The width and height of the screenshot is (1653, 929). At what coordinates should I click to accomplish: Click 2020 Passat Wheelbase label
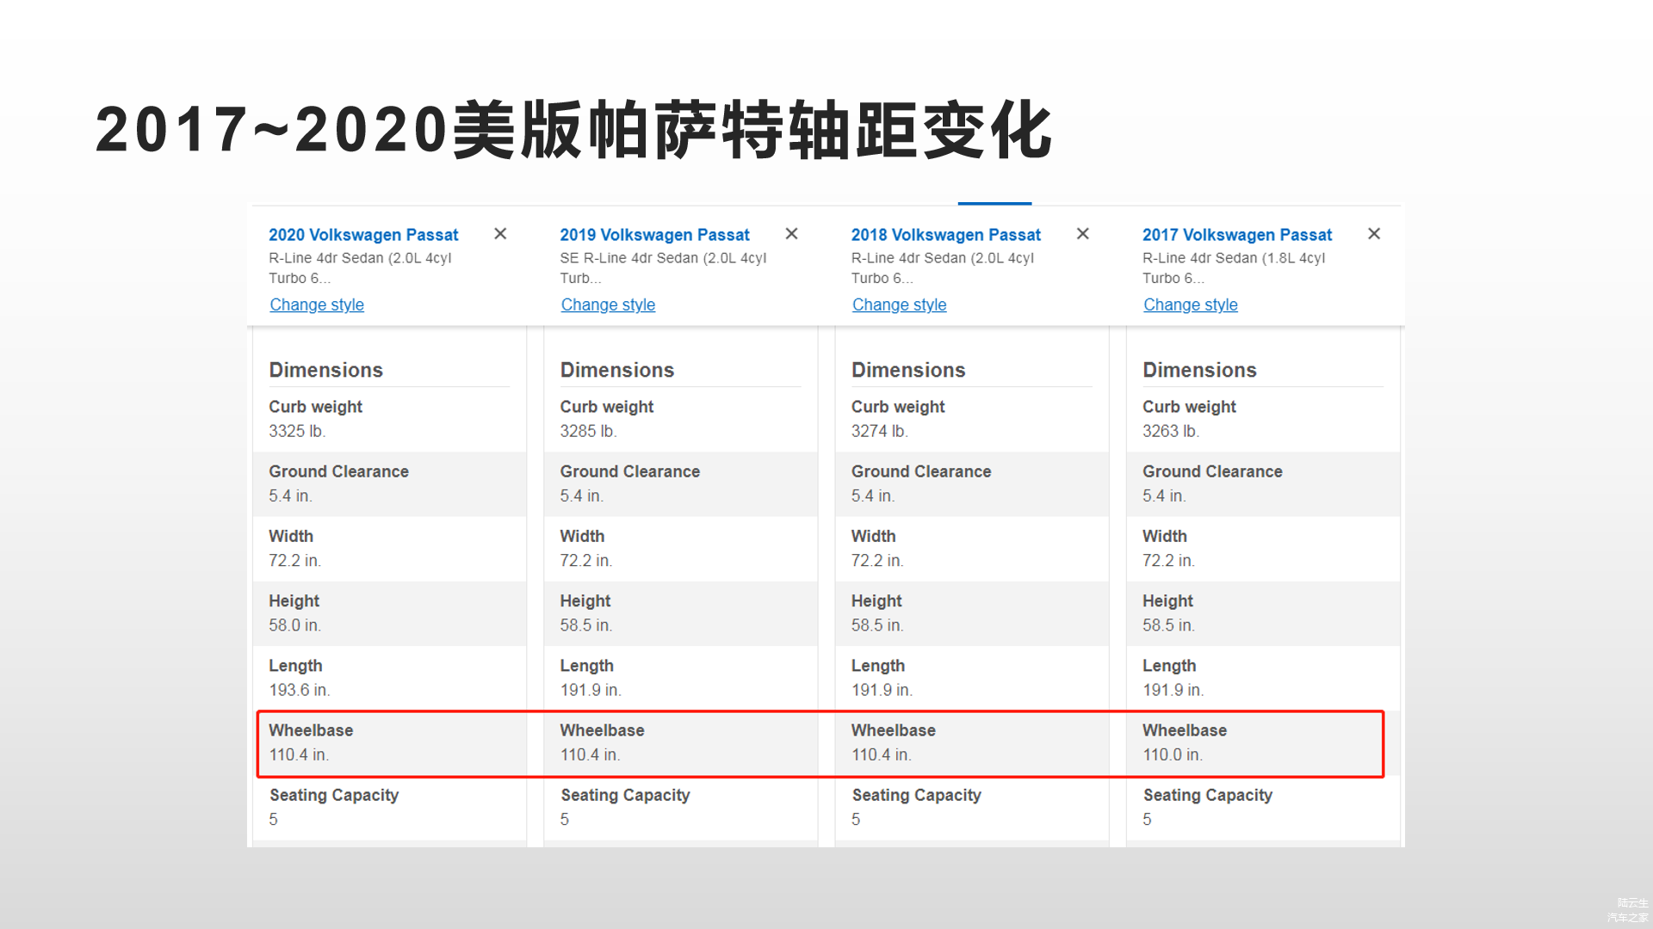click(x=311, y=730)
